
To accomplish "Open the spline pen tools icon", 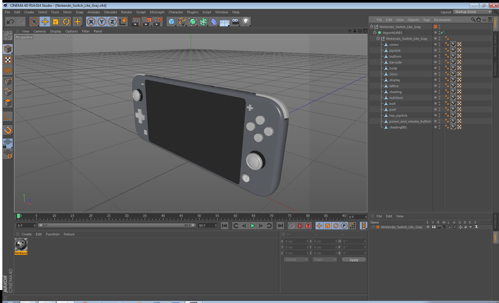I will pos(182,22).
